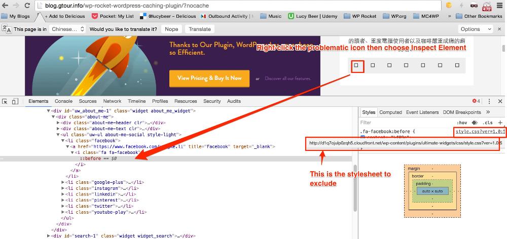Open the My Blogs bookmark folder
This screenshot has width=507, height=239.
pyautogui.click(x=16, y=16)
